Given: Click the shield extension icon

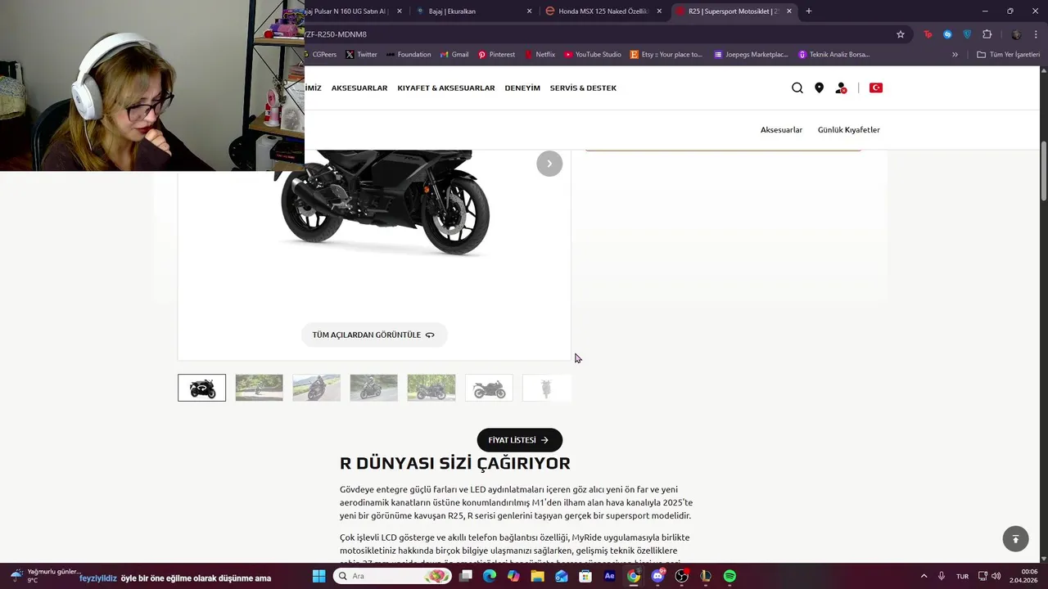Looking at the screenshot, I should pos(967,34).
